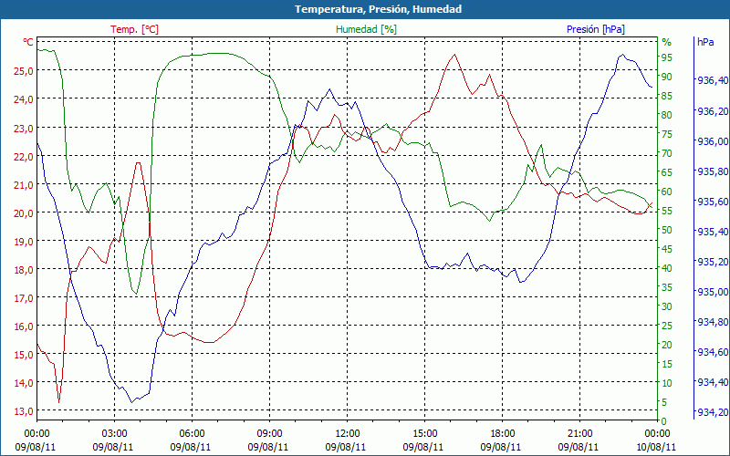
Task: Click the '935,00' pressure axis value
Action: [x=713, y=292]
